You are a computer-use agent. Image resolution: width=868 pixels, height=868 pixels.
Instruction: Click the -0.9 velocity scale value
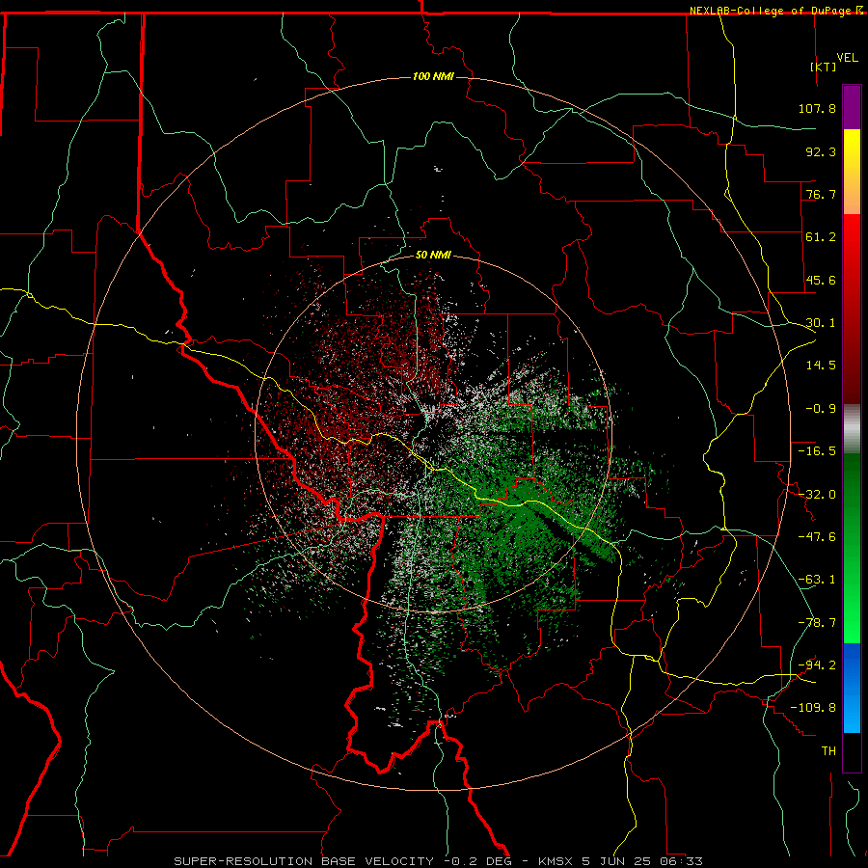click(x=821, y=409)
